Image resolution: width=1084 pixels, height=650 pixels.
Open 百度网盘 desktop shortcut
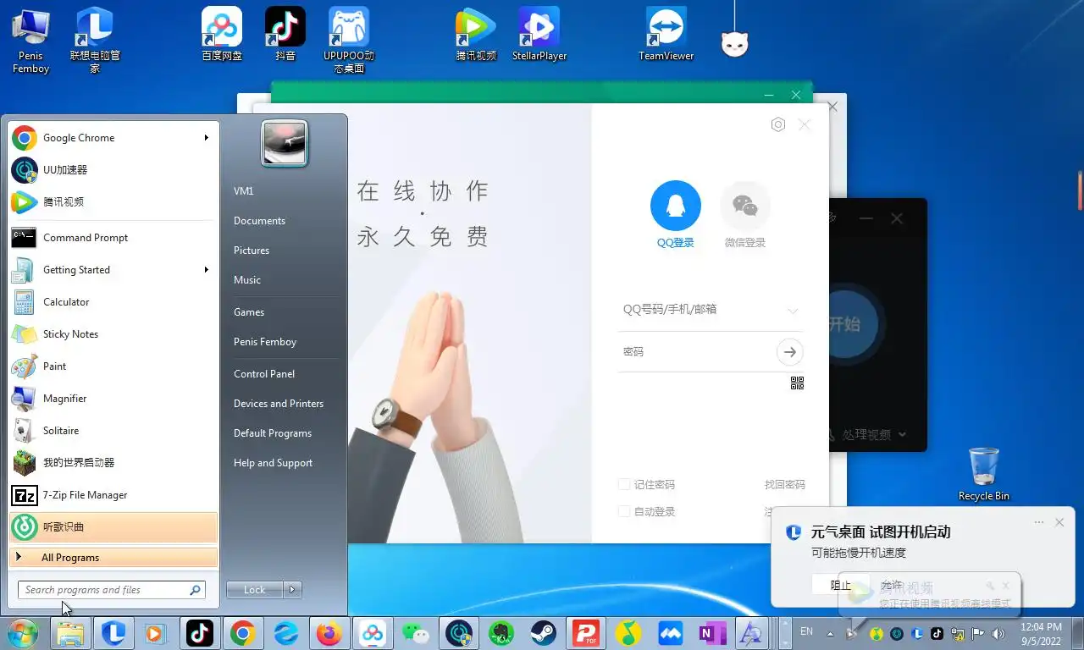[x=222, y=34]
